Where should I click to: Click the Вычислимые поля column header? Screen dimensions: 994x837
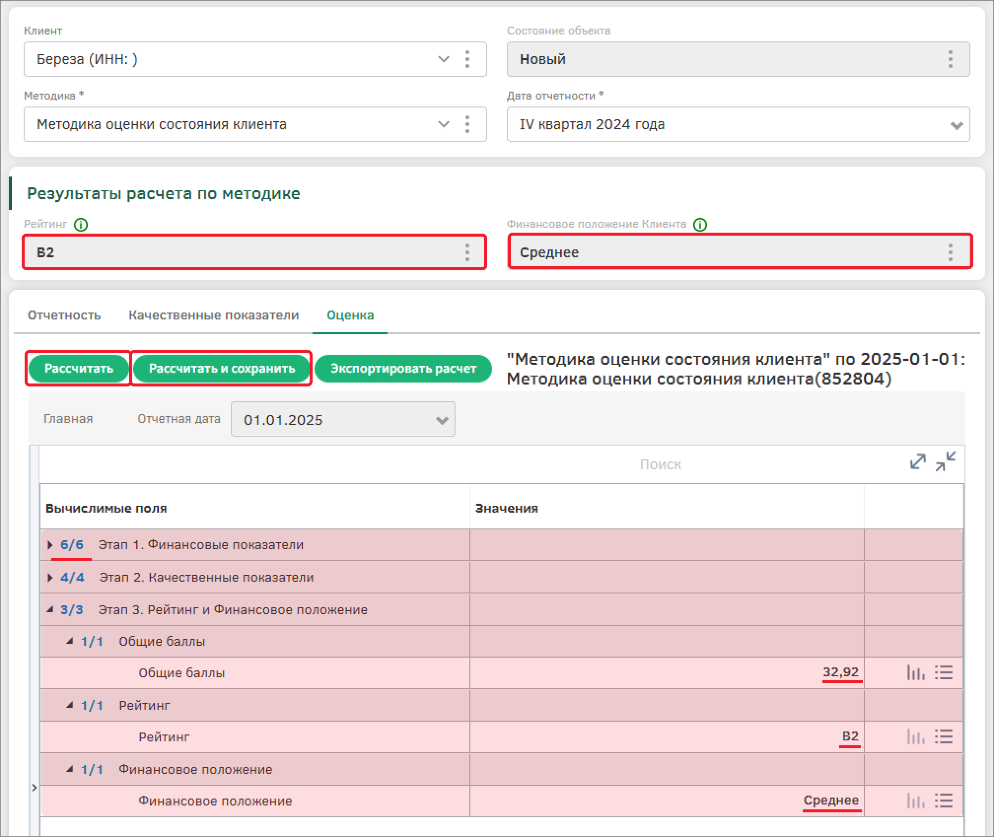(x=106, y=509)
